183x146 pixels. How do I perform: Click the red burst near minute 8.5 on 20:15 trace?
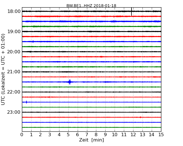(x=101, y=57)
